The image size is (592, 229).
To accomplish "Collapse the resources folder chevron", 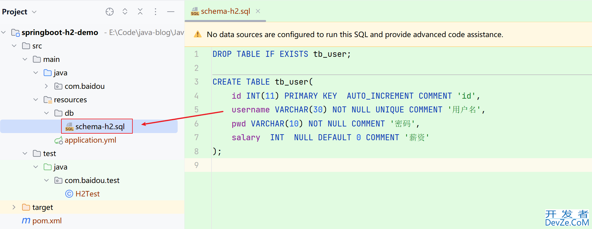I will click(36, 100).
